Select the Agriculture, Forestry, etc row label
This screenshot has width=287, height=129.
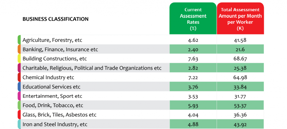click(x=52, y=40)
